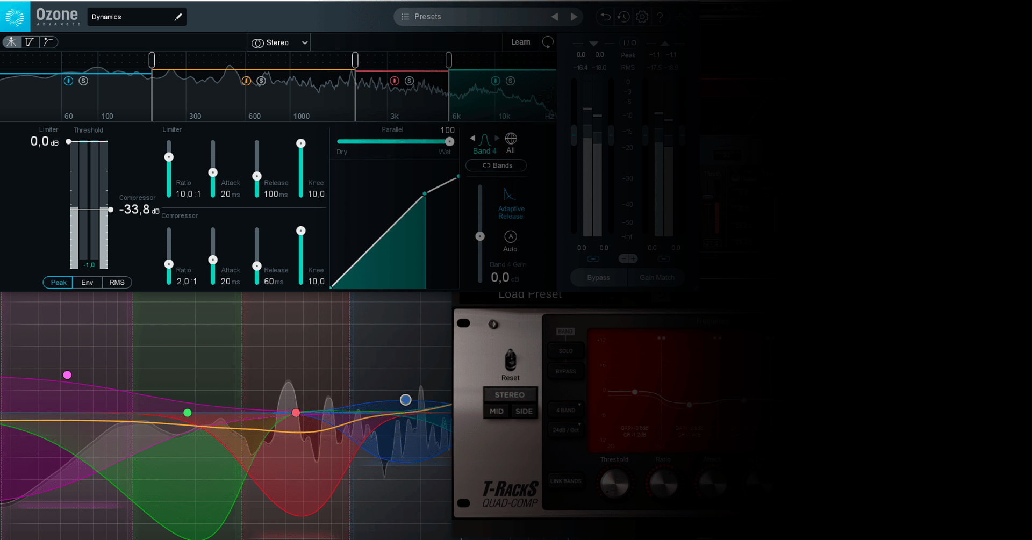
Task: Click the Band 4 Gain slider handle
Action: pos(480,236)
